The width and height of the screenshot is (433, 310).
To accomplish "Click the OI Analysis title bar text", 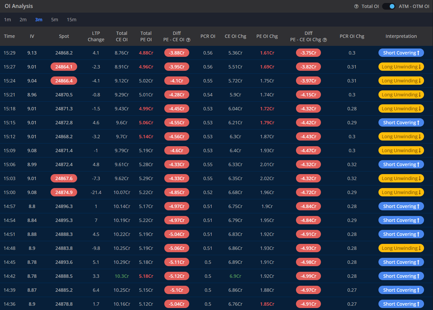I will (x=19, y=6).
